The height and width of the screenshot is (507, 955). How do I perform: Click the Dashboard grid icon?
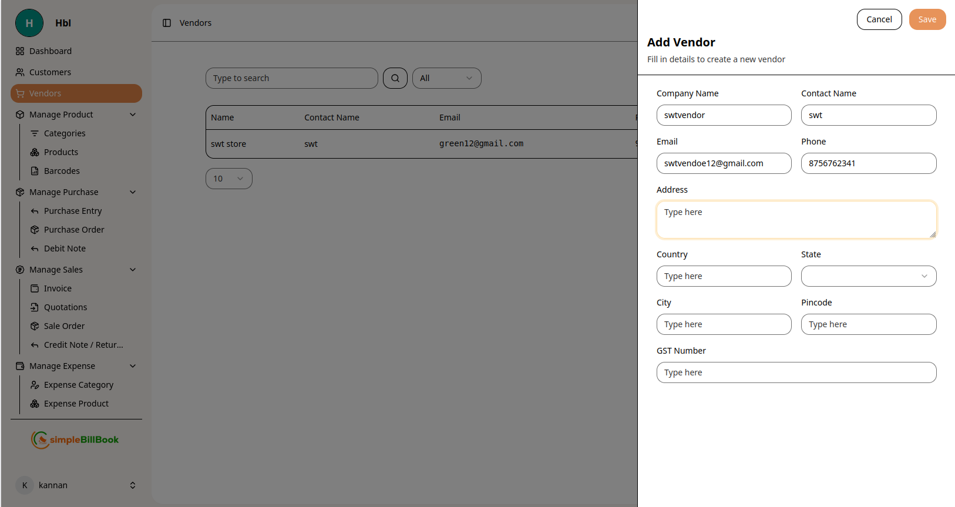tap(20, 51)
